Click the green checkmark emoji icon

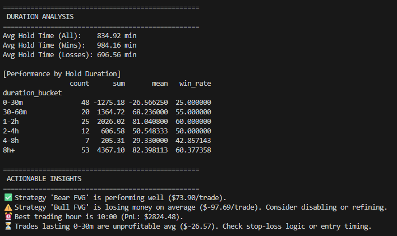click(x=8, y=198)
